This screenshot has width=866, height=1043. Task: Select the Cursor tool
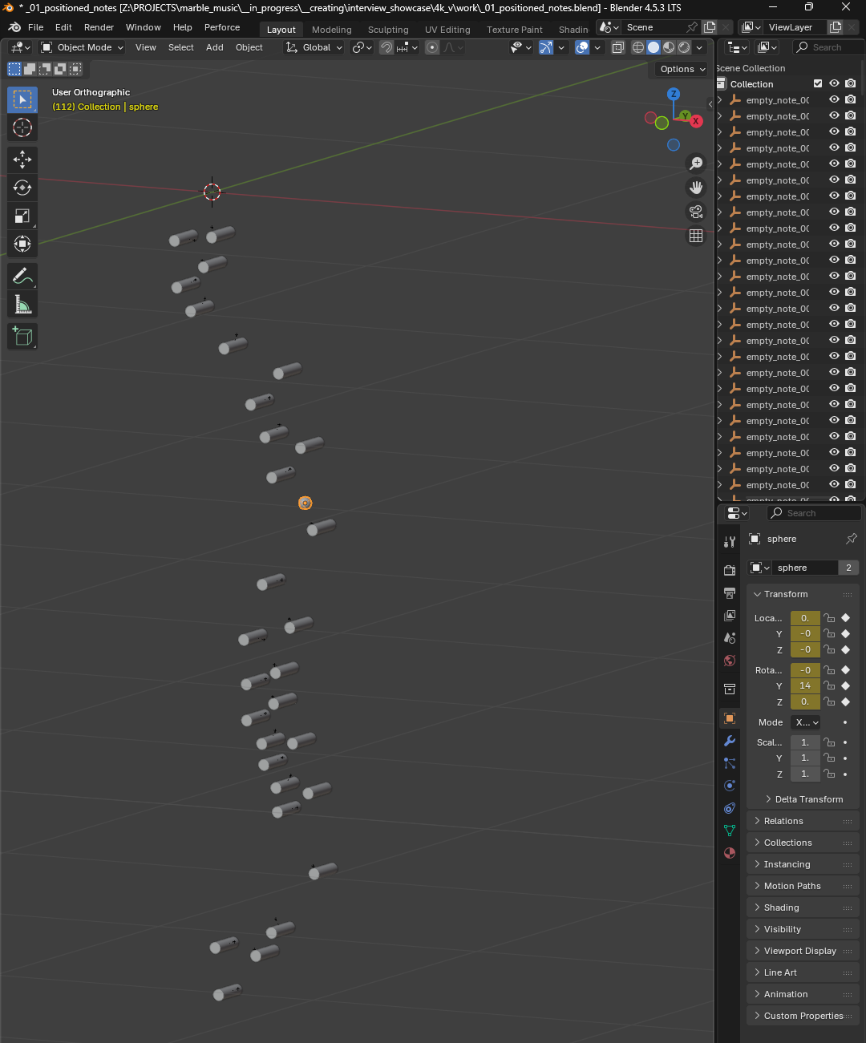(x=22, y=127)
